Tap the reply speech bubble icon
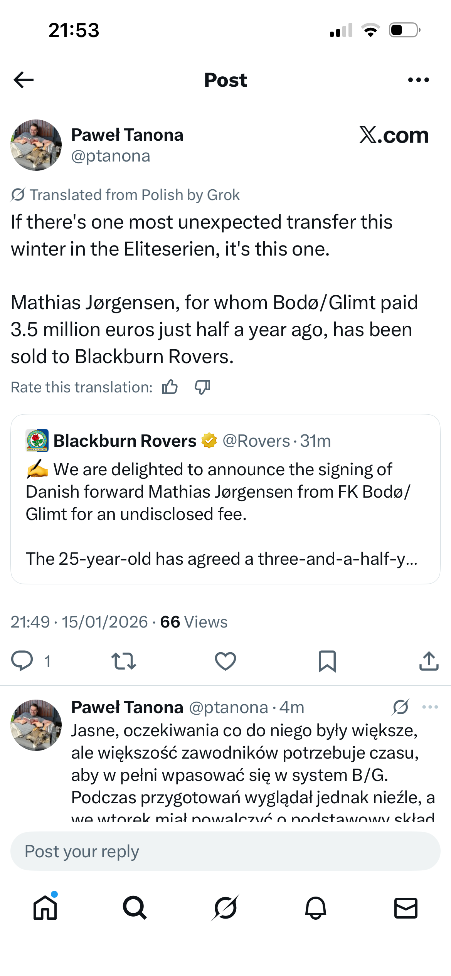The height and width of the screenshot is (976, 451). click(x=22, y=661)
